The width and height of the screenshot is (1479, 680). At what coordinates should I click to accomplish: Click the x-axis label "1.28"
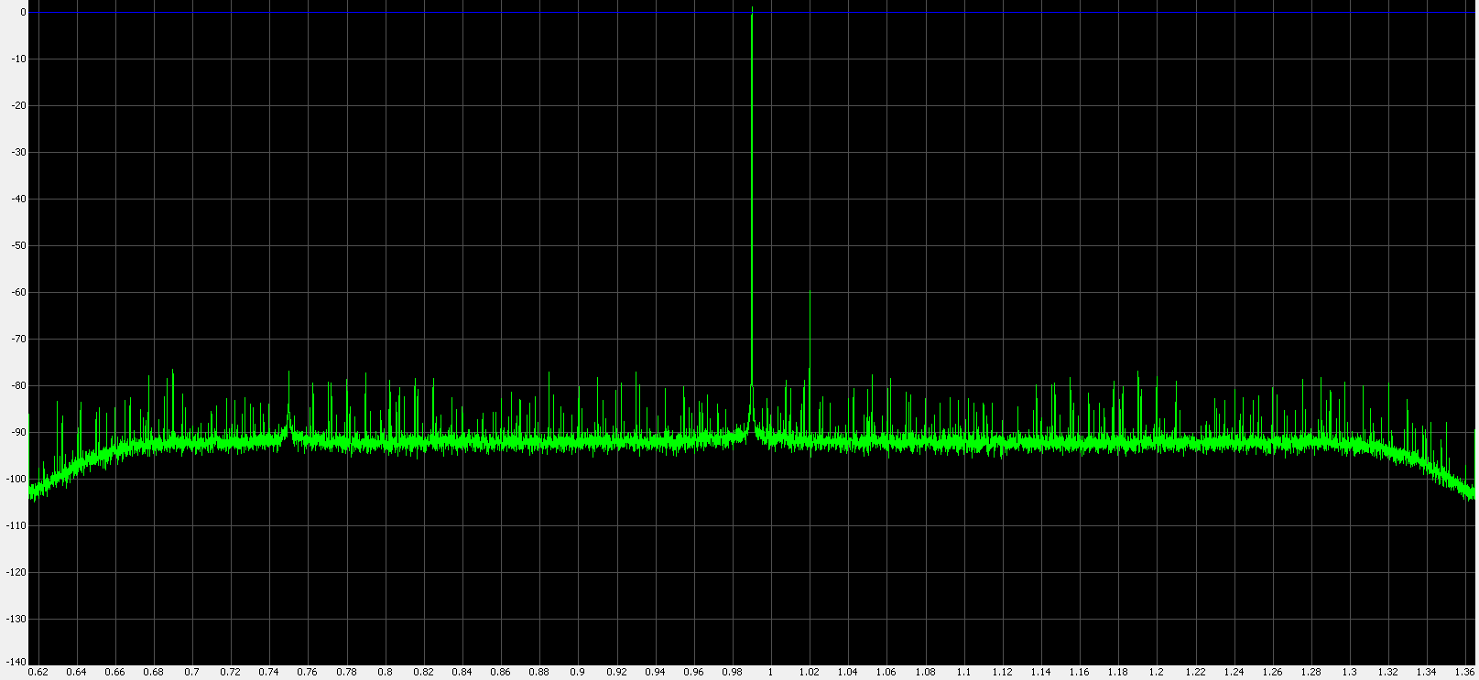[1310, 673]
